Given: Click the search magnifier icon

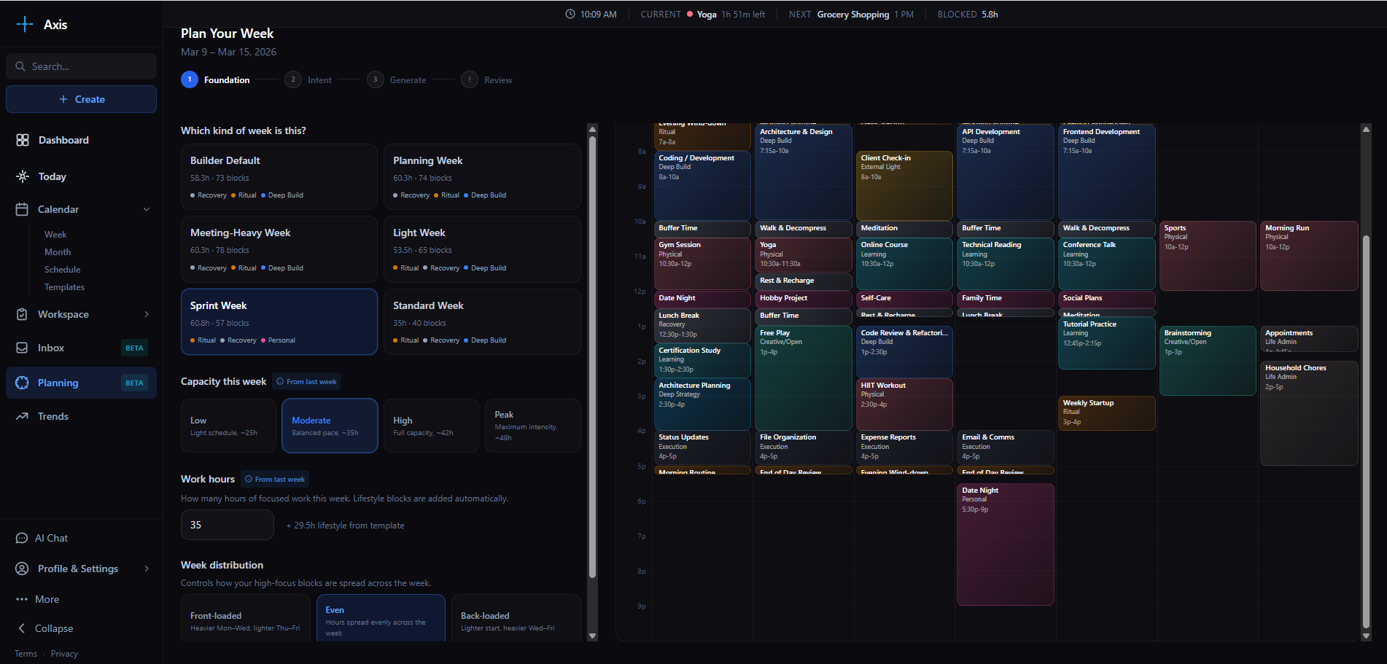Looking at the screenshot, I should tap(20, 66).
